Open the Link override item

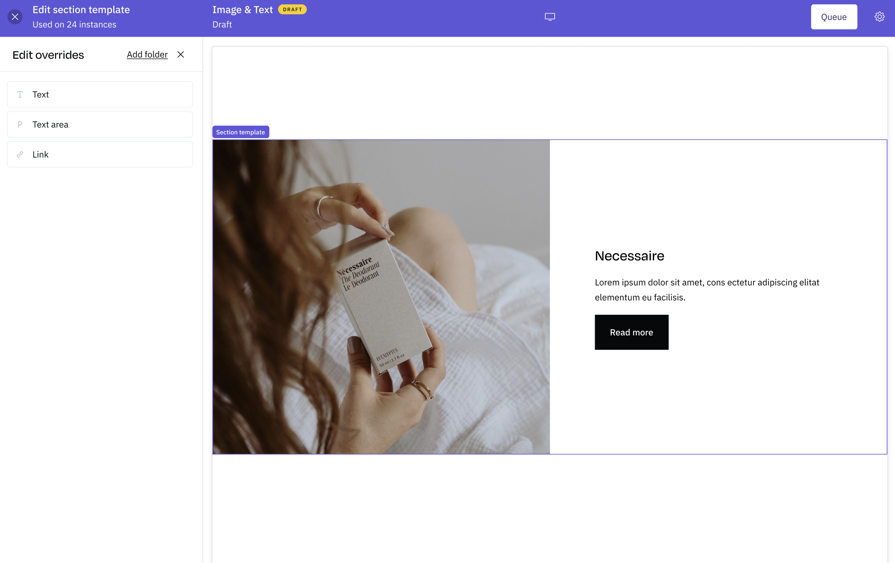tap(100, 155)
